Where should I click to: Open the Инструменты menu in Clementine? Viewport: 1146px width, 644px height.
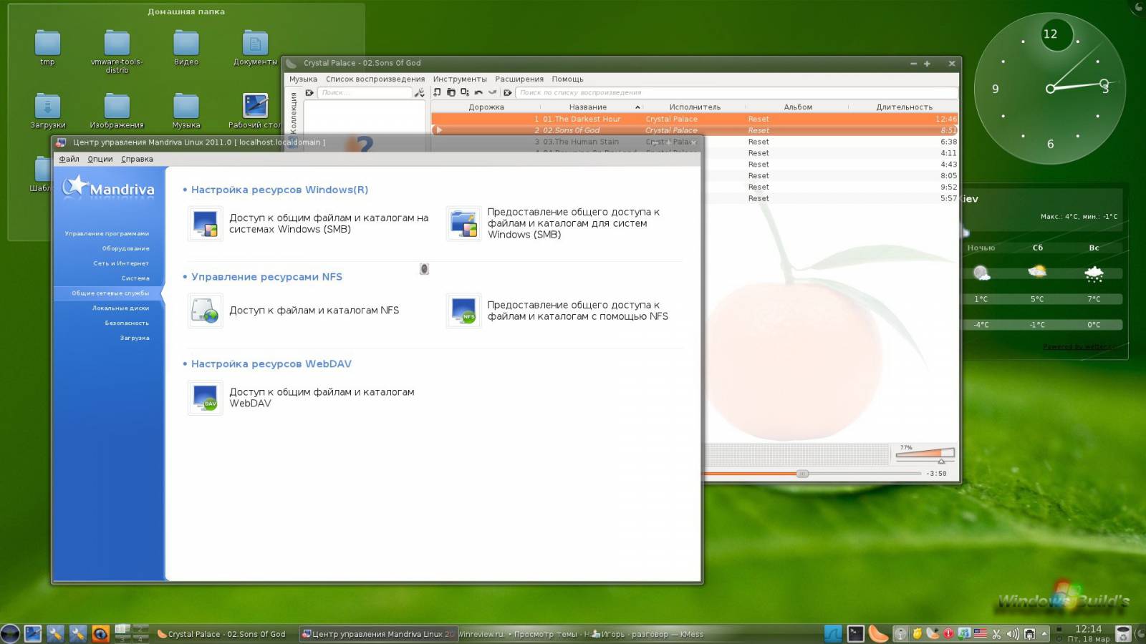point(460,79)
